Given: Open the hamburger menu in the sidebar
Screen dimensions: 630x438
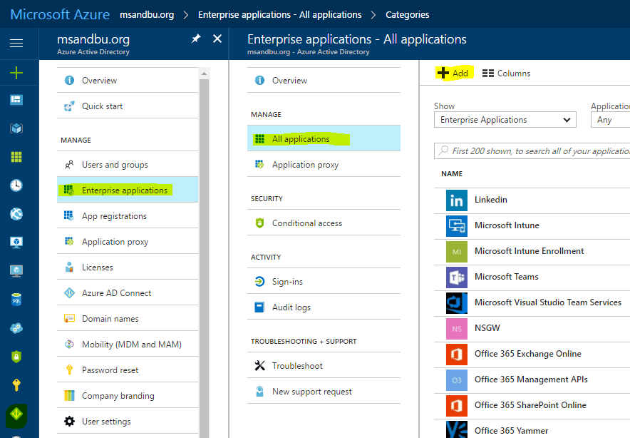Looking at the screenshot, I should tap(16, 43).
